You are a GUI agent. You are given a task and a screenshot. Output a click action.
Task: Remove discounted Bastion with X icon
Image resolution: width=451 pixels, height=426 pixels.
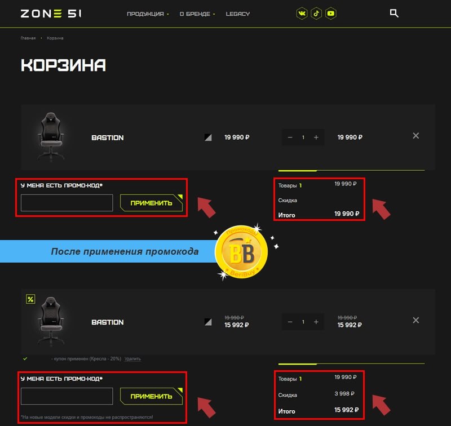point(415,320)
